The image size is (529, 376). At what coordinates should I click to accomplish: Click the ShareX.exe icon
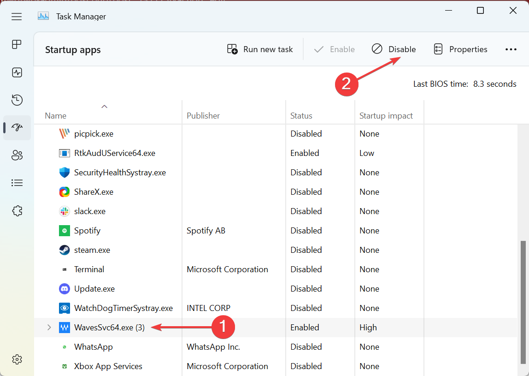[x=65, y=192]
